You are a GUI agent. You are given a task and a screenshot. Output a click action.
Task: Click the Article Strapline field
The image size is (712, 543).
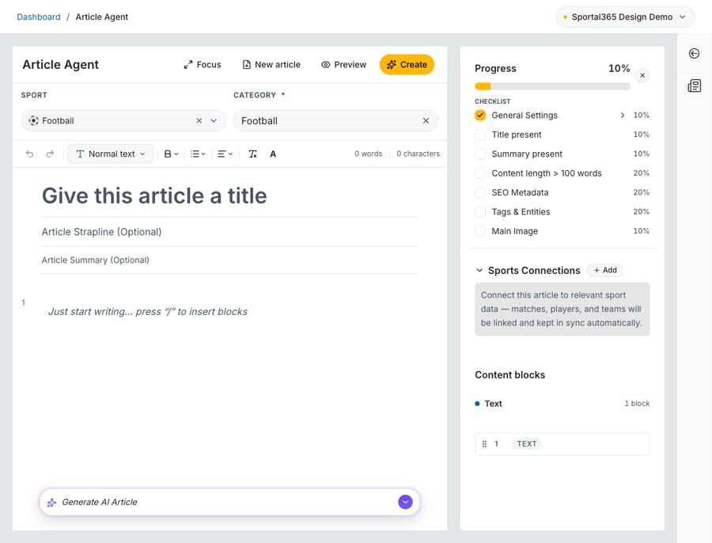(229, 232)
